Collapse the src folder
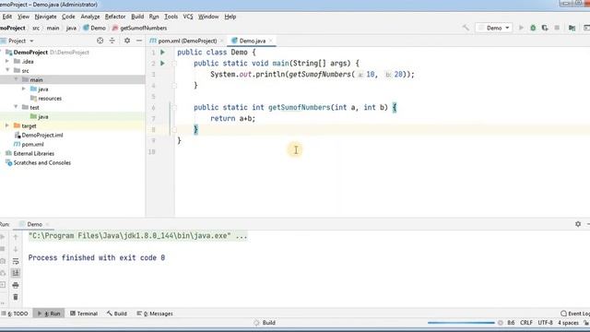590x332 pixels. (7, 70)
